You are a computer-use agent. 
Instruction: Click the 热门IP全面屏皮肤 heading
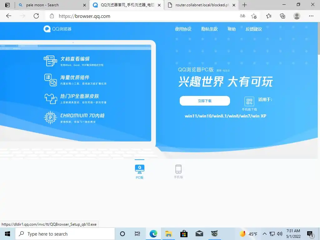coord(80,96)
